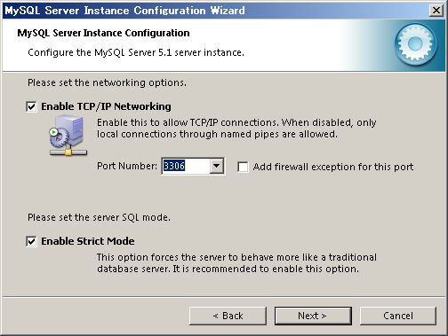The image size is (448, 336).
Task: Click the strict mode description paragraph
Action: tap(236, 263)
